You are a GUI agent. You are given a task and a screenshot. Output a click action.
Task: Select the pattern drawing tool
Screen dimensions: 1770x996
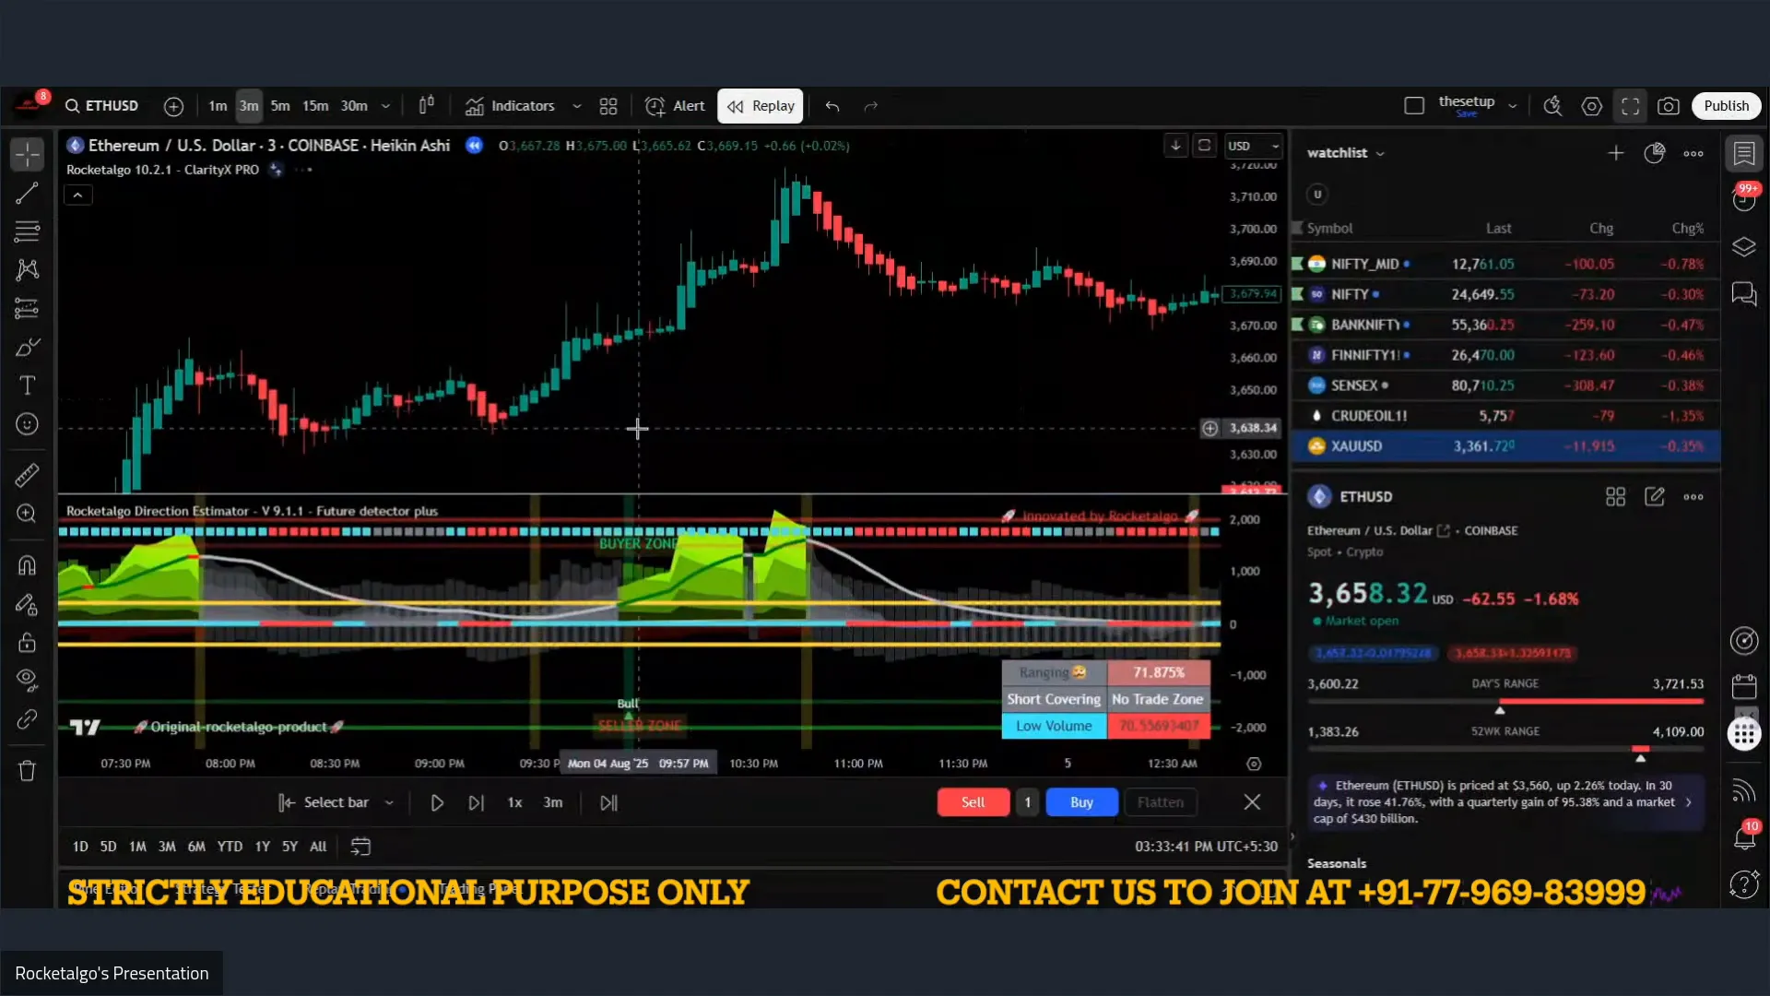tap(28, 269)
